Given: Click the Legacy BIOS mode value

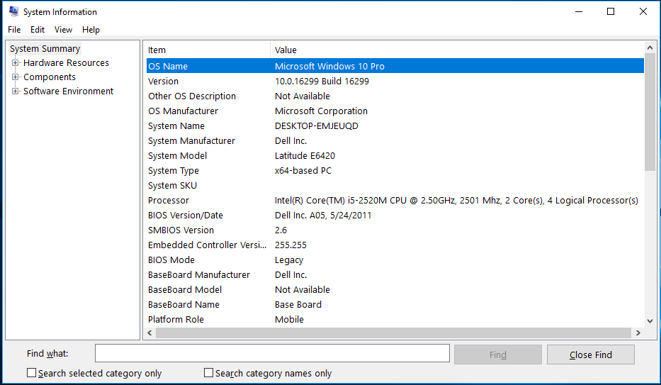Looking at the screenshot, I should [289, 260].
